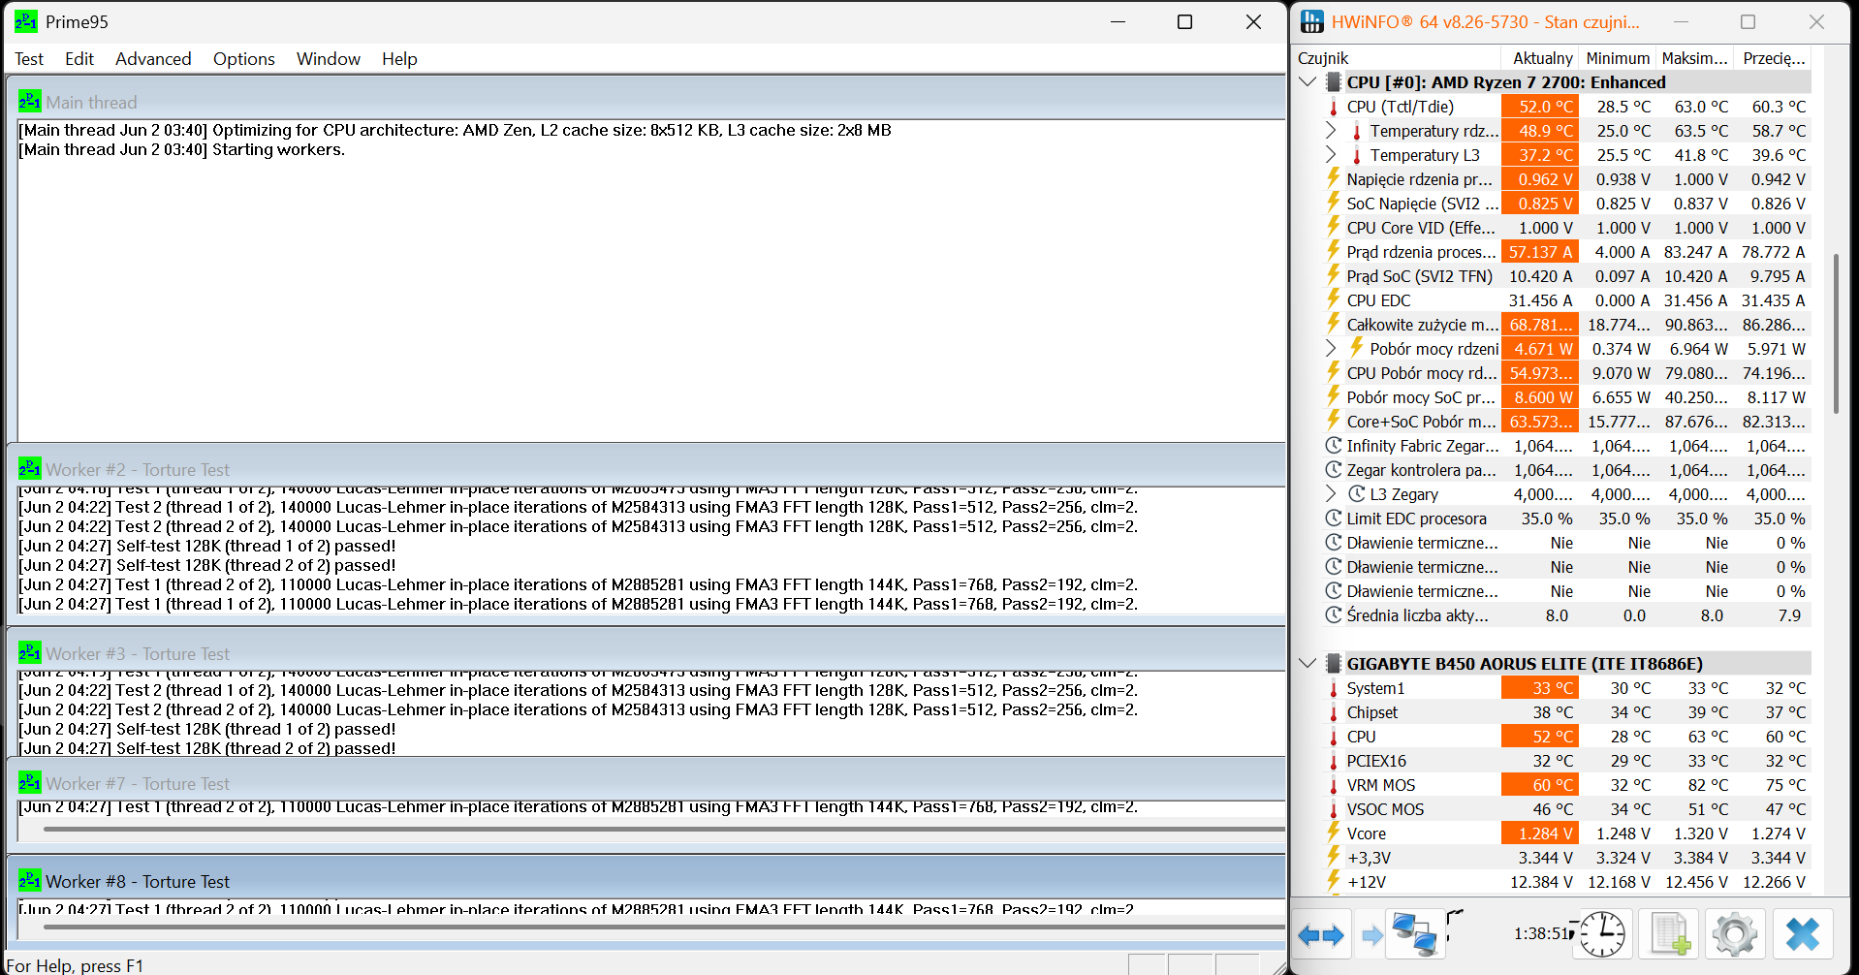Click the Worker #7 horizontal scrollbar
Image resolution: width=1859 pixels, height=975 pixels.
[659, 829]
